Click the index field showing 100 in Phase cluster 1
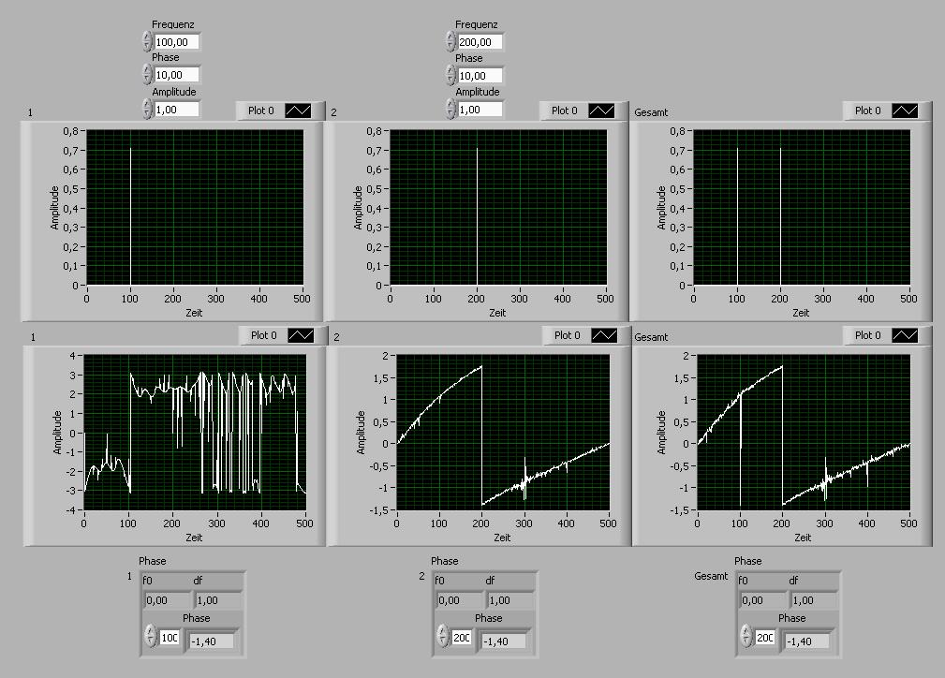Viewport: 945px width, 678px height. 170,638
